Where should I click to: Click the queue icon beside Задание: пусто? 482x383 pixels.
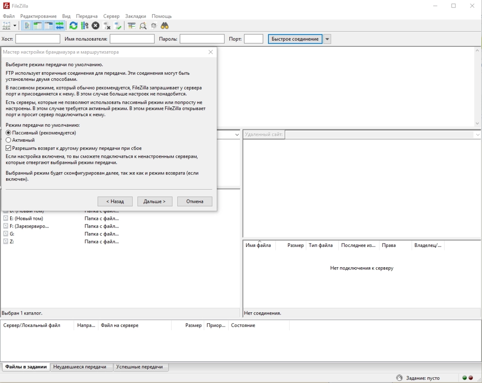click(400, 378)
